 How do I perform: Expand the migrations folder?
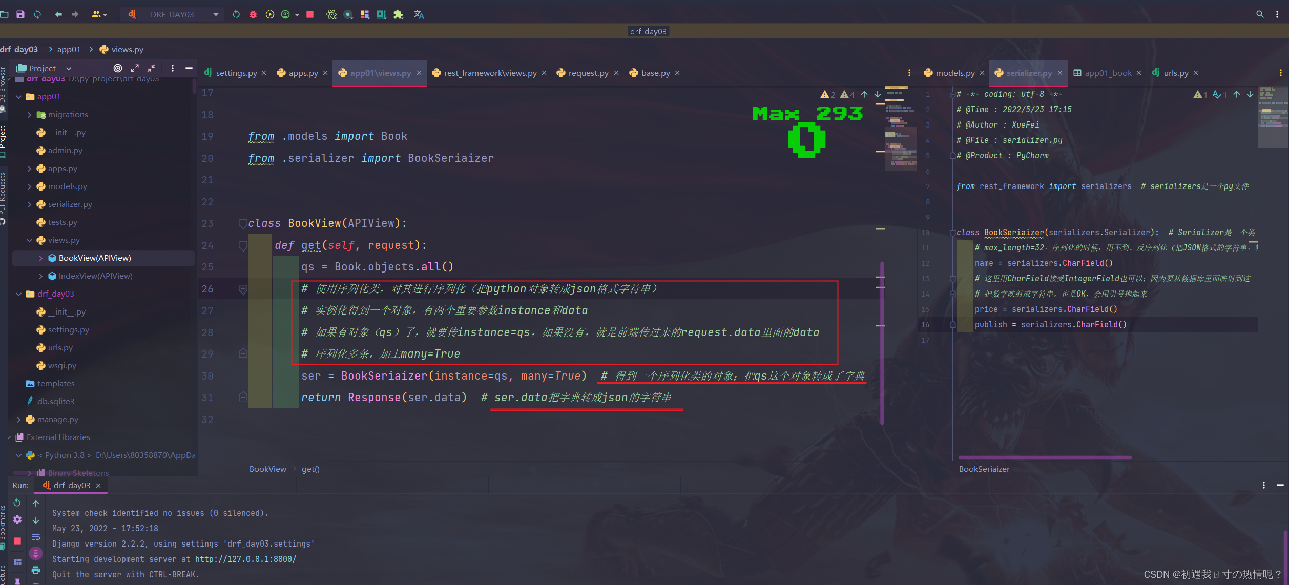point(29,115)
